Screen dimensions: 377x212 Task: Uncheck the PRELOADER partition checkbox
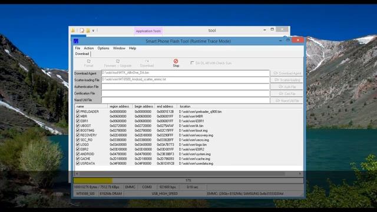click(78, 111)
